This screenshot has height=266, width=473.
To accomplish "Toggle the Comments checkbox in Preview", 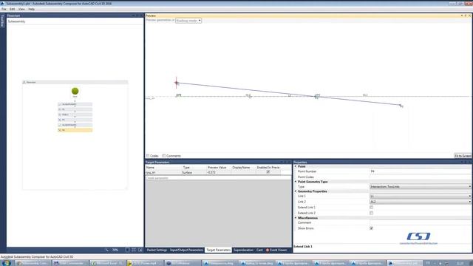I will (x=164, y=156).
